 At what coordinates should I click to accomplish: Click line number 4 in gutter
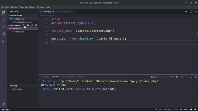click(x=46, y=31)
